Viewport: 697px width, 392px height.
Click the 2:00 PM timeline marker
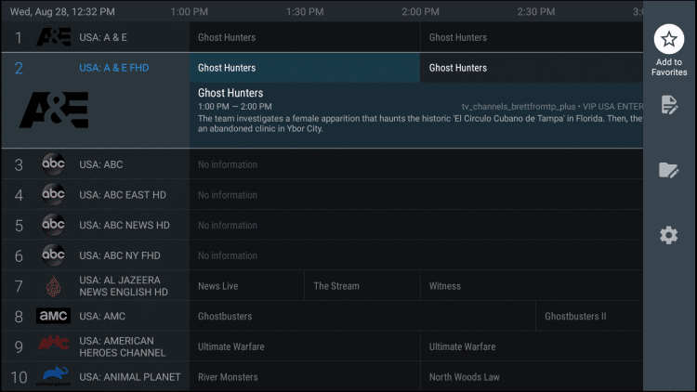pyautogui.click(x=420, y=11)
